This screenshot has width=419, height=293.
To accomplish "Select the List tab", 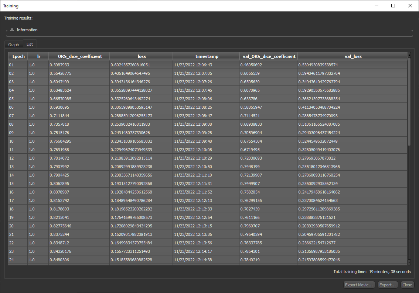I will (x=30, y=44).
